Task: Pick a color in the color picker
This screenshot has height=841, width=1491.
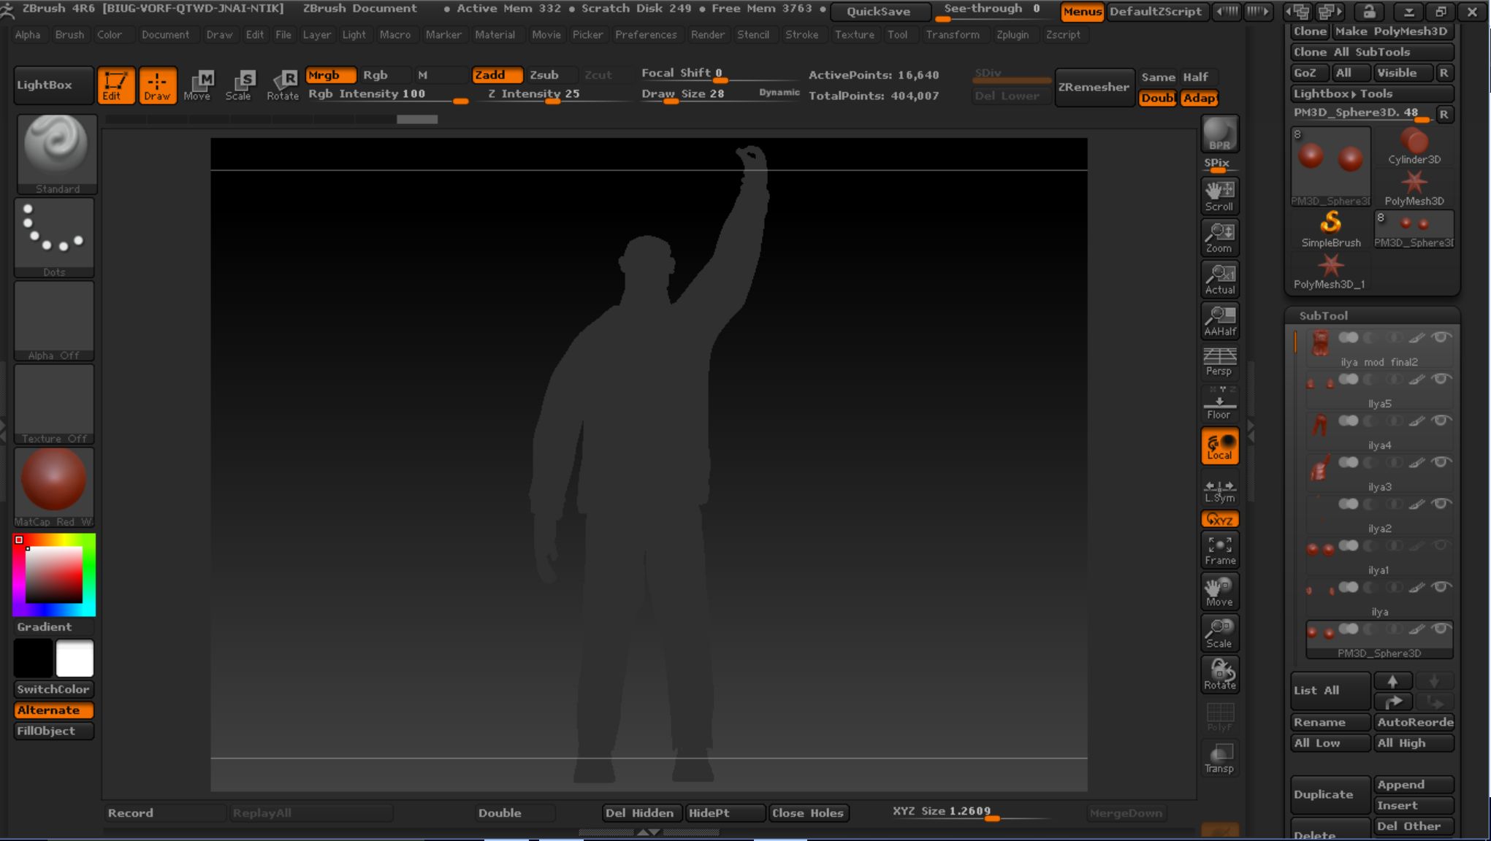Action: point(54,575)
